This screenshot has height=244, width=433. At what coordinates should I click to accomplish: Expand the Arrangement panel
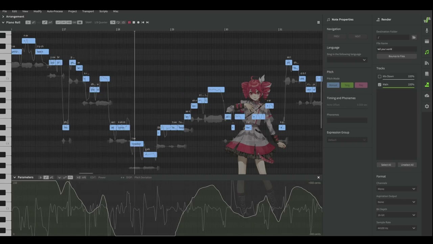pyautogui.click(x=3, y=16)
